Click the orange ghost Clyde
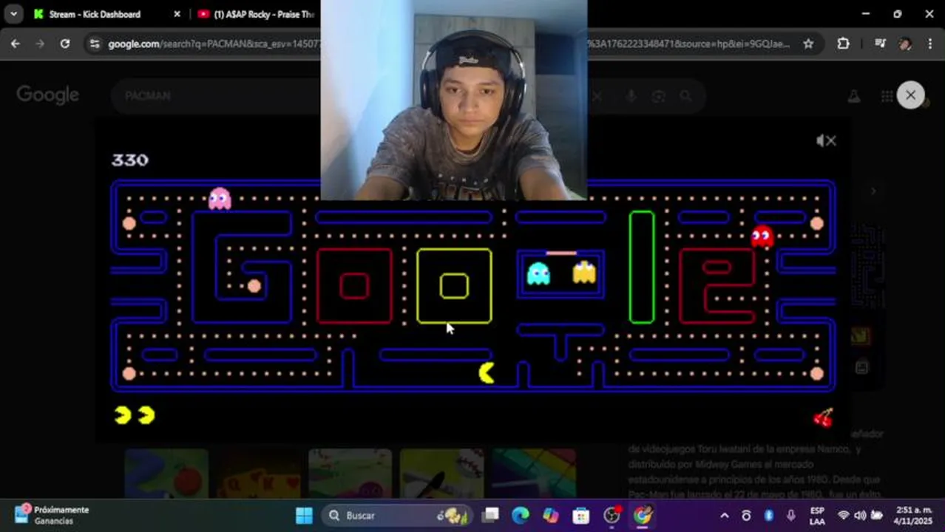The height and width of the screenshot is (532, 945). tap(584, 273)
